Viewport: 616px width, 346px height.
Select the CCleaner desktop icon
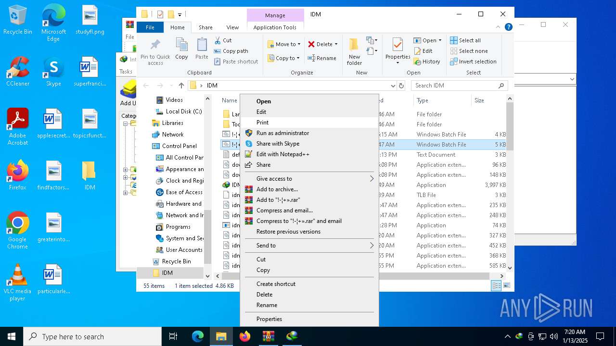point(18,72)
